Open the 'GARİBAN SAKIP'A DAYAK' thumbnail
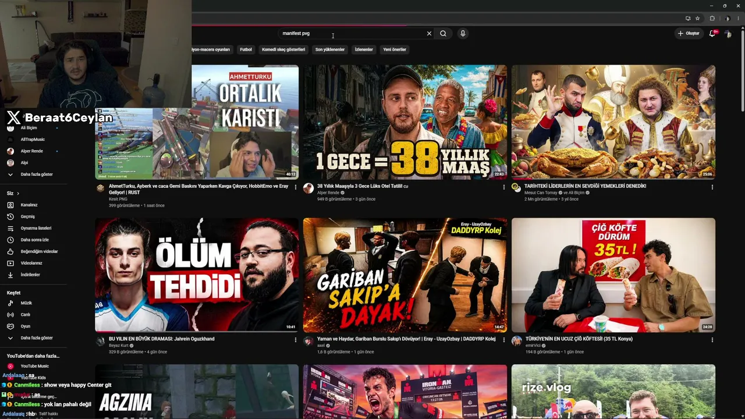The image size is (745, 419). 405,275
